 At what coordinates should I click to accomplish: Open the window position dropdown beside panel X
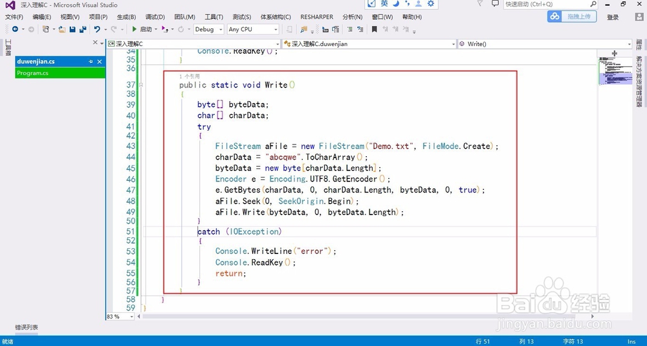pos(102,43)
